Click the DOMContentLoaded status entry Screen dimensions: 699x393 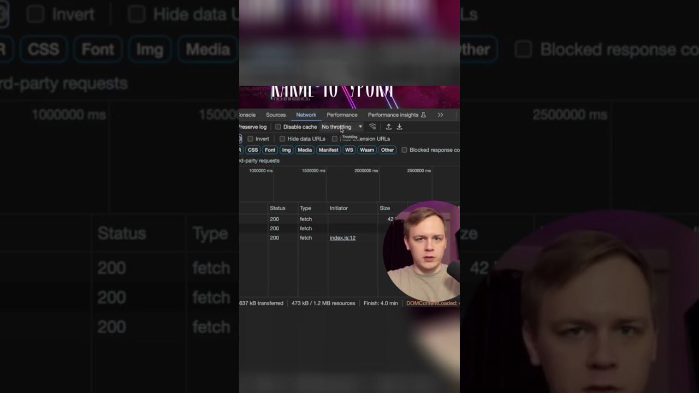click(433, 303)
